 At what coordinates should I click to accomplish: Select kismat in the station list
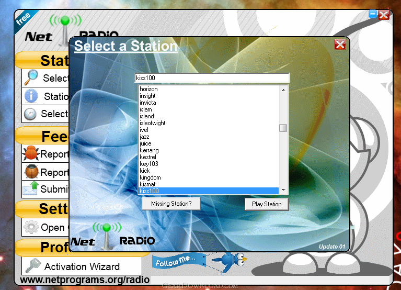coord(209,184)
